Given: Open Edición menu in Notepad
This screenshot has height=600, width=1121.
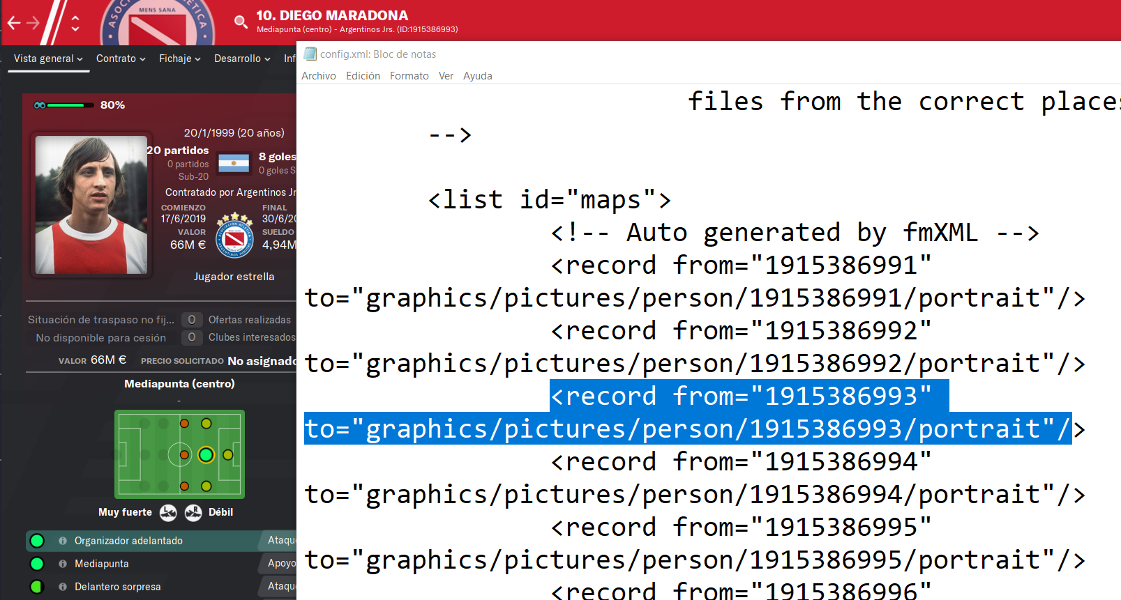Looking at the screenshot, I should [x=363, y=76].
